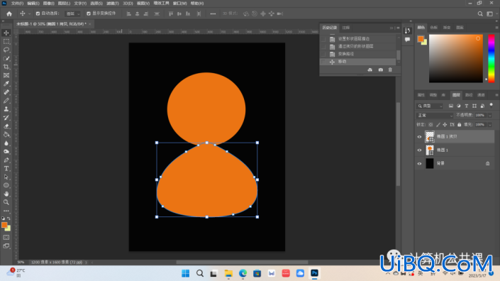
Task: Open Move tool preset picker arrow
Action: (29, 13)
